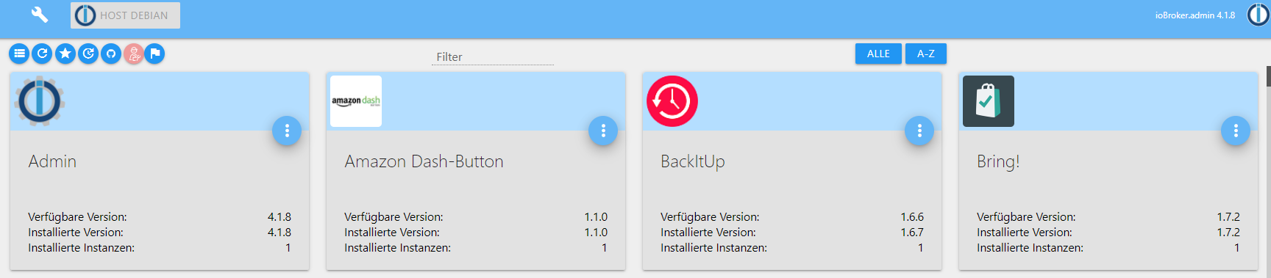Select the HOST DEBIAN button
Screen dimensions: 1271x278
pos(125,15)
